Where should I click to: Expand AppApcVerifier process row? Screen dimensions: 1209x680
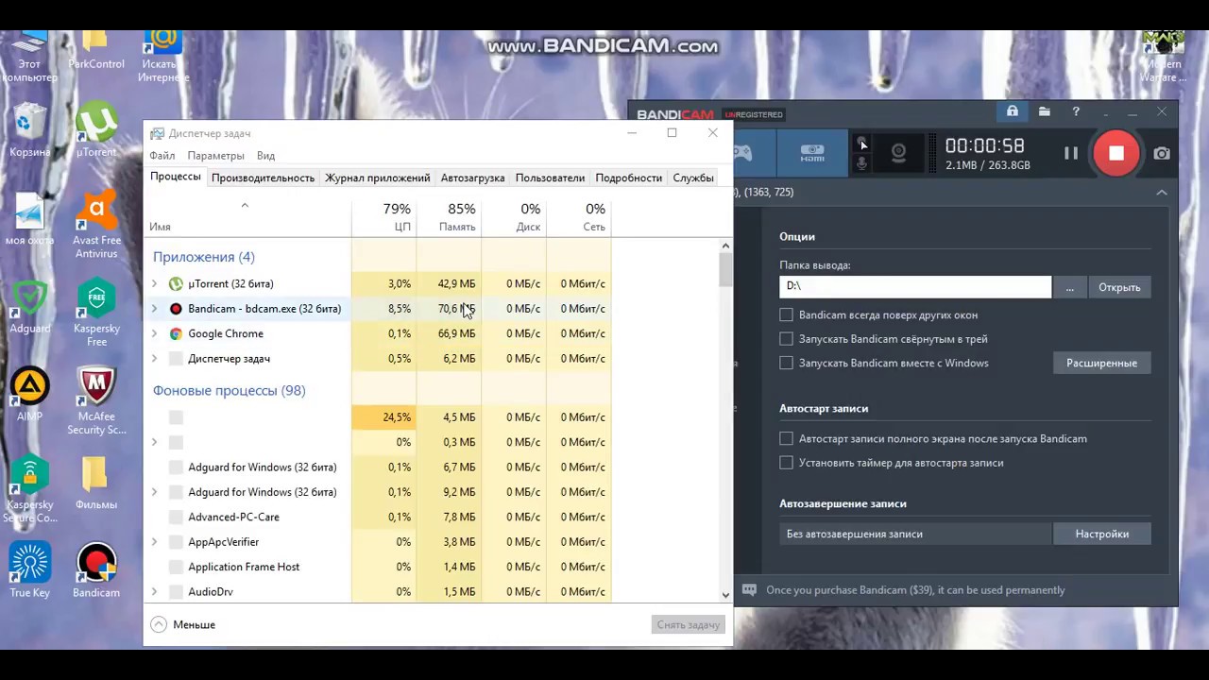click(x=155, y=542)
